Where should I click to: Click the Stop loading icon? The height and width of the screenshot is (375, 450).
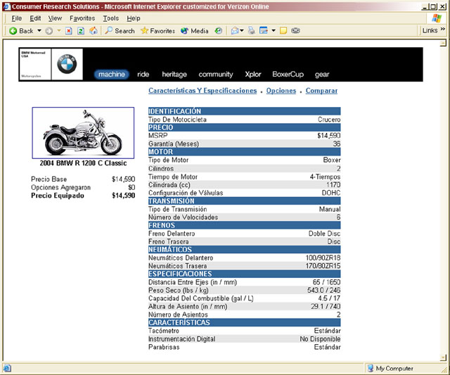(69, 31)
